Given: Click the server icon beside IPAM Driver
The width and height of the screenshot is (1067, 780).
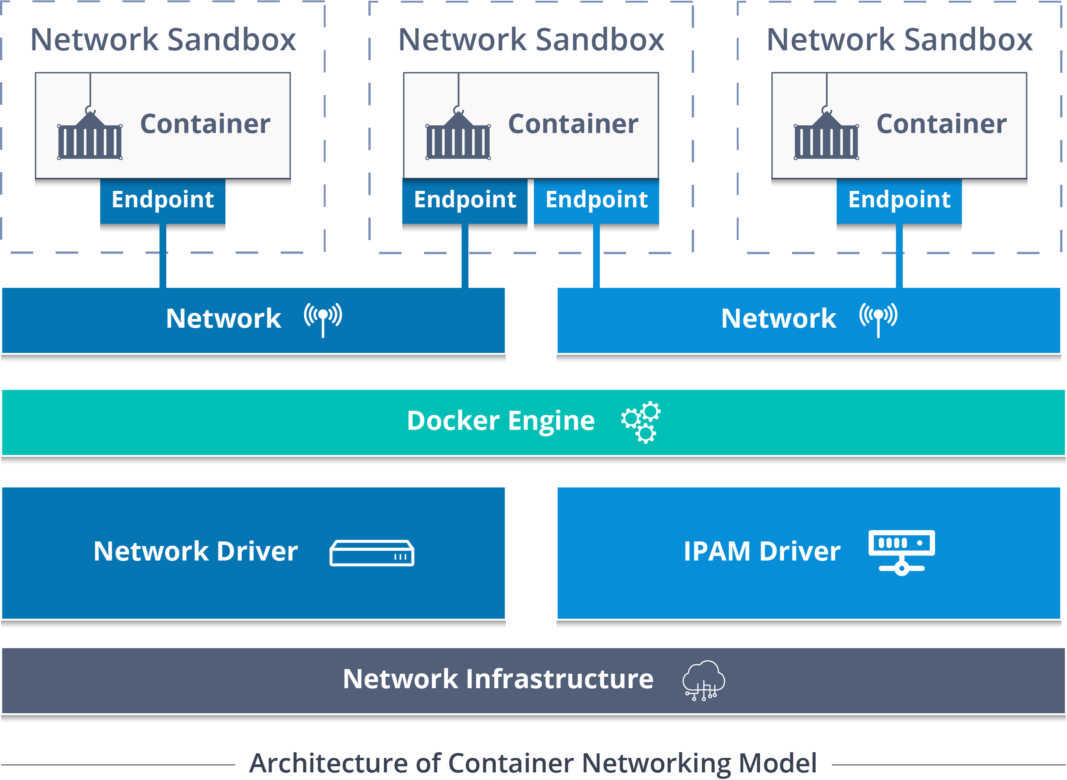Looking at the screenshot, I should [901, 553].
